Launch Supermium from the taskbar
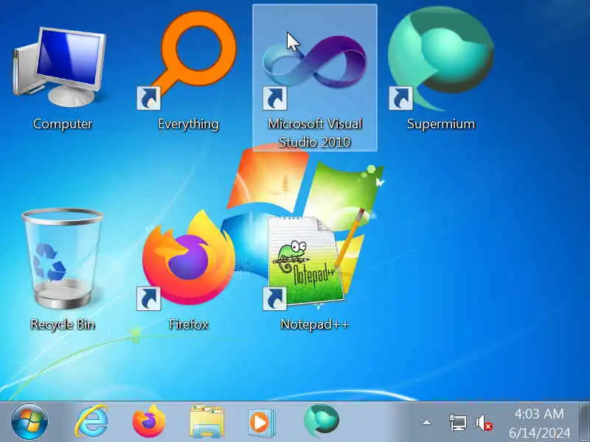Image resolution: width=590 pixels, height=442 pixels. tap(322, 421)
